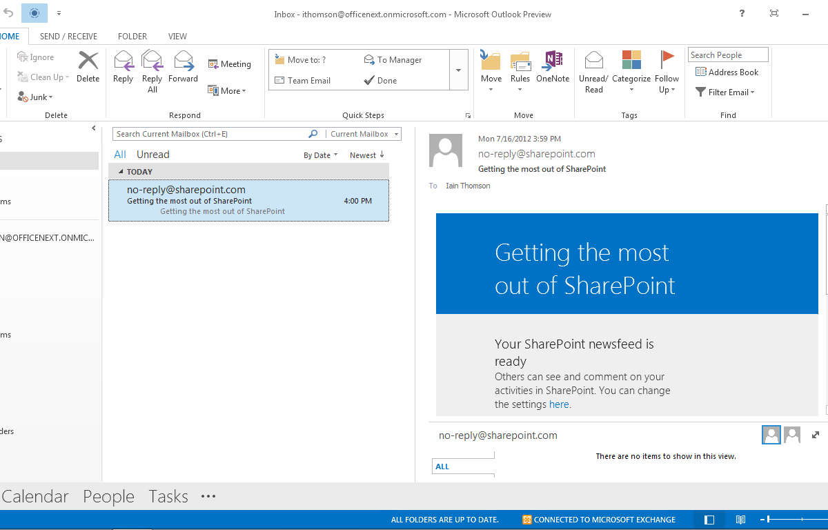Go to People
828x530 pixels.
108,496
